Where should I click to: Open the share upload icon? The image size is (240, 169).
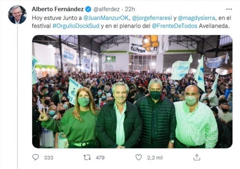pyautogui.click(x=197, y=158)
